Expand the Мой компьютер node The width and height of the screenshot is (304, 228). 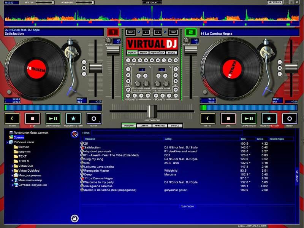coord(12,180)
